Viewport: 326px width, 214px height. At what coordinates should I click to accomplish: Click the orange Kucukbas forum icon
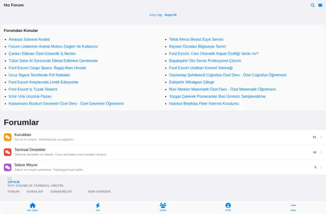(x=8, y=137)
